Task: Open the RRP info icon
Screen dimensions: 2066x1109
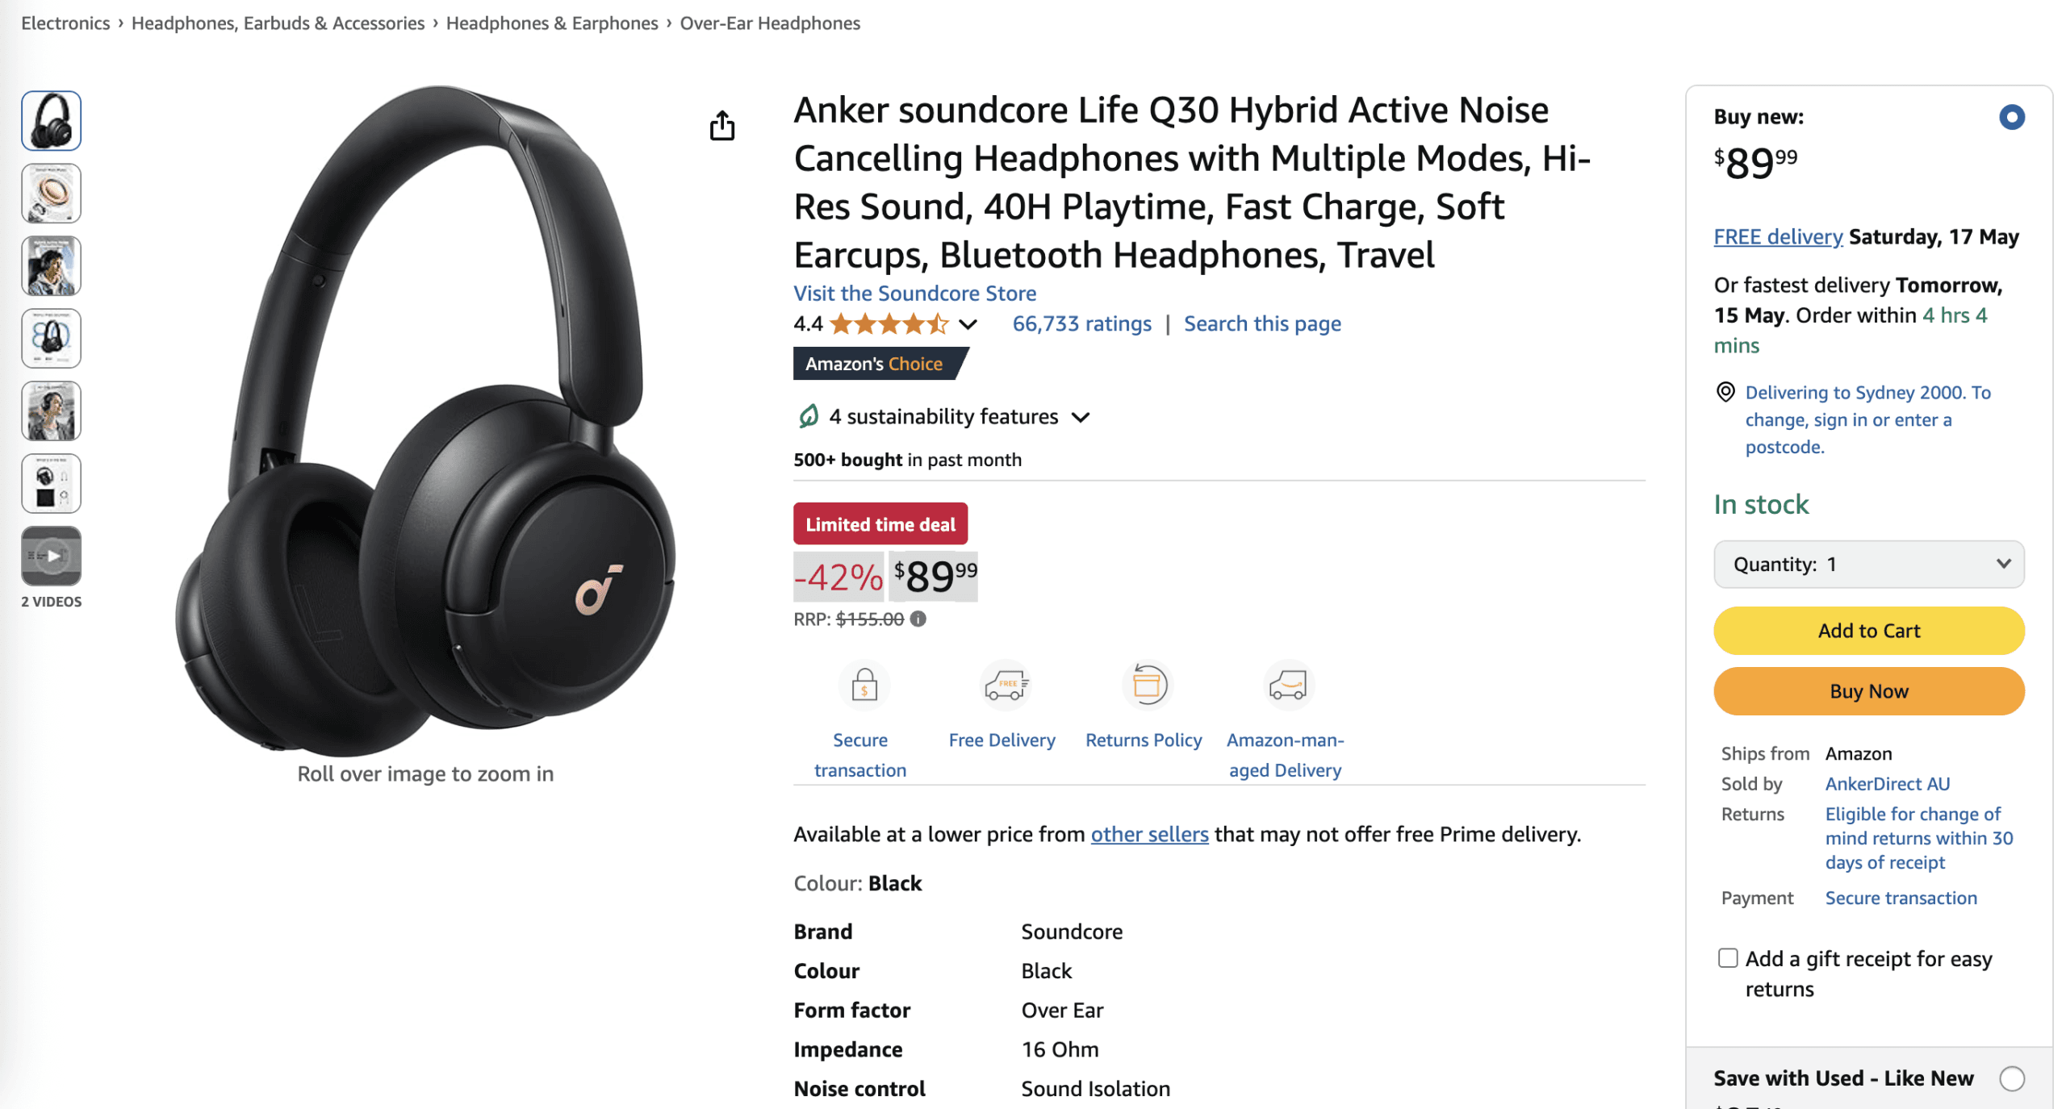Action: pyautogui.click(x=918, y=619)
